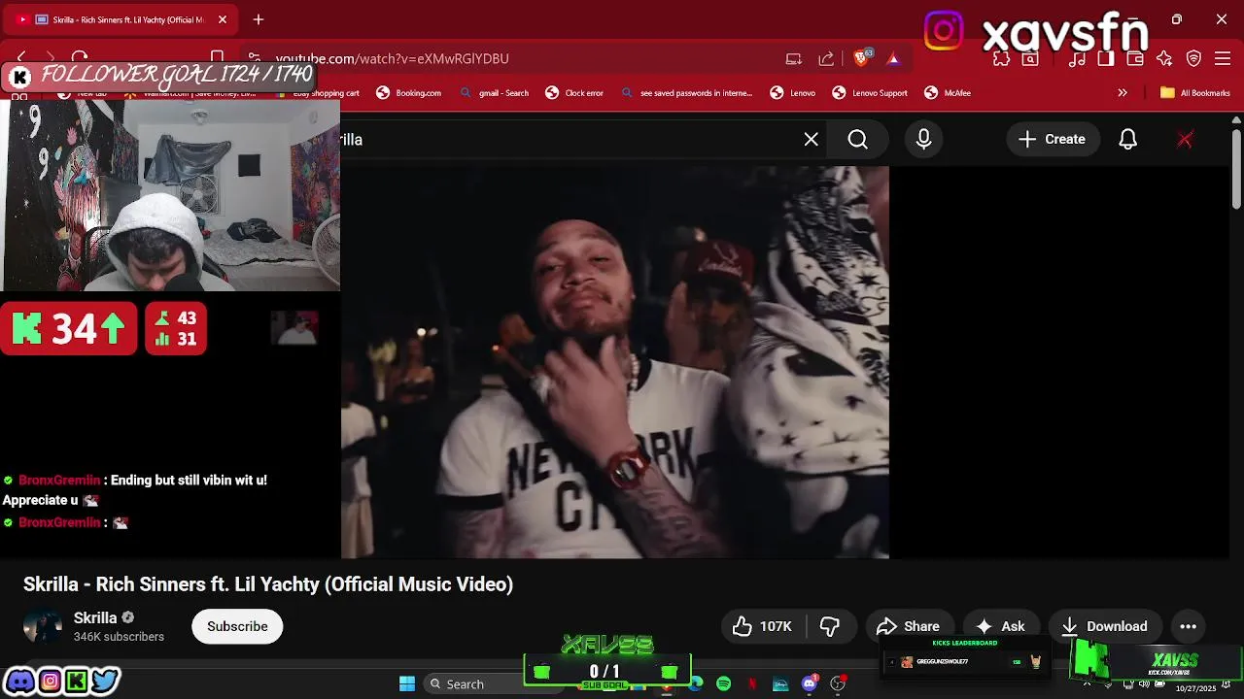The image size is (1244, 699).
Task: Open Microsoft Edge from the taskbar
Action: pyautogui.click(x=696, y=683)
